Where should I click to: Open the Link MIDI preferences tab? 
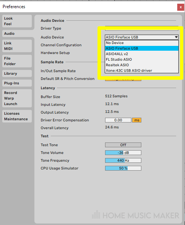point(17,46)
